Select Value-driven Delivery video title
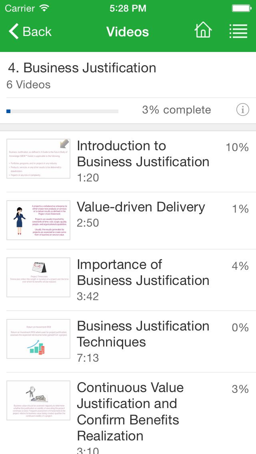This screenshot has height=454, width=256. [141, 207]
